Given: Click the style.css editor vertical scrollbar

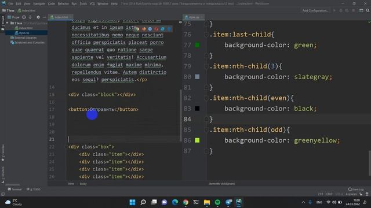Looking at the screenshot, I should [x=370, y=163].
